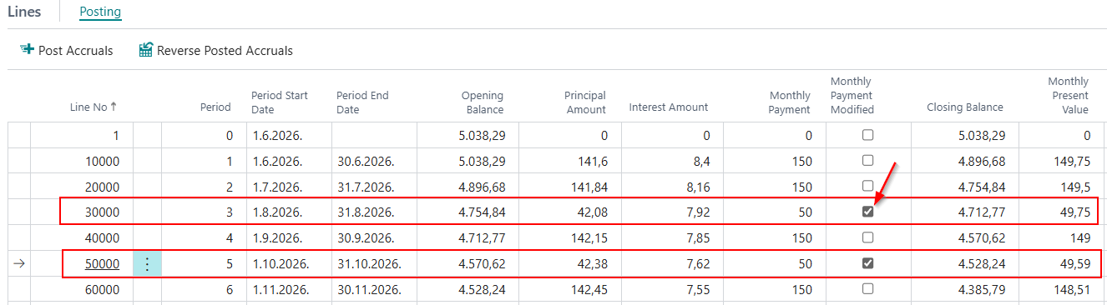
Task: Click closing balance 4.712,77
Action: (982, 212)
